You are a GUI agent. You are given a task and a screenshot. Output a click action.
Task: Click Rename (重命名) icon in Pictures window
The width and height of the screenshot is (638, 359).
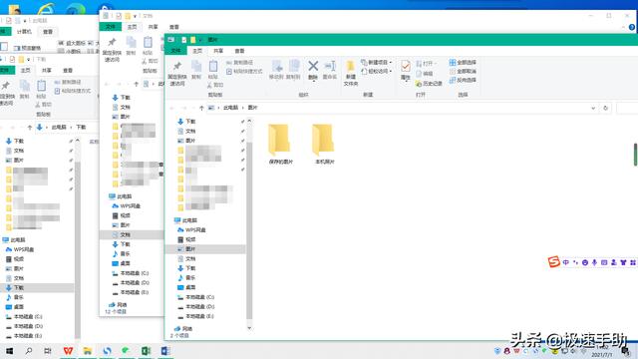pos(330,70)
